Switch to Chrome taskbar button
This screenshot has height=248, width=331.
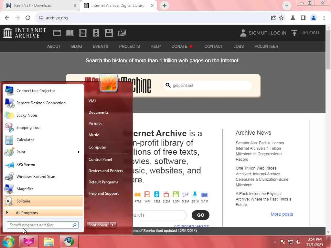69,242
